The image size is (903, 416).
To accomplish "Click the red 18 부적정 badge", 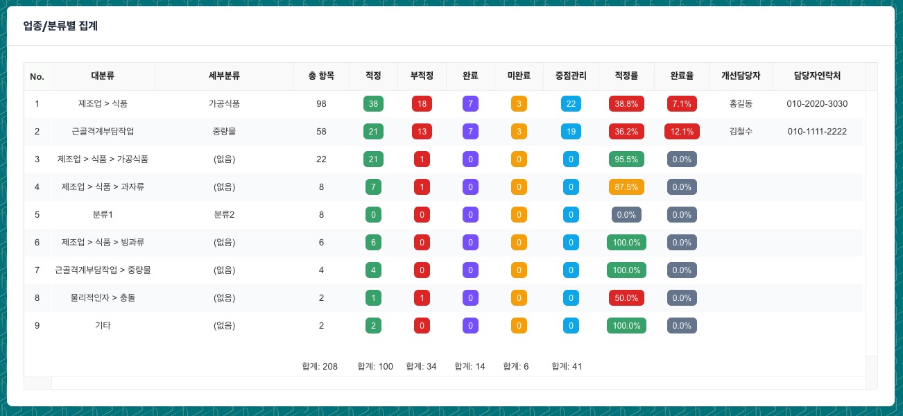I will click(422, 104).
